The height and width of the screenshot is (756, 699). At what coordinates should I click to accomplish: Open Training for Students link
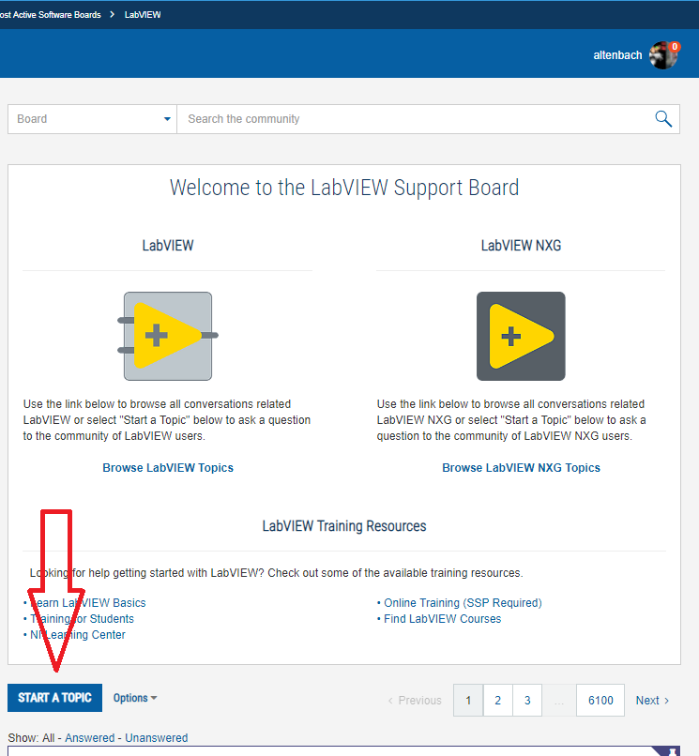(x=82, y=619)
